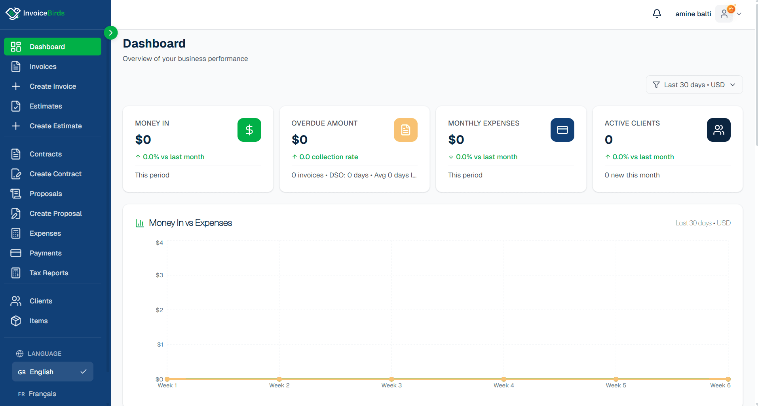Click the Invoices document icon
The height and width of the screenshot is (406, 758).
16,67
